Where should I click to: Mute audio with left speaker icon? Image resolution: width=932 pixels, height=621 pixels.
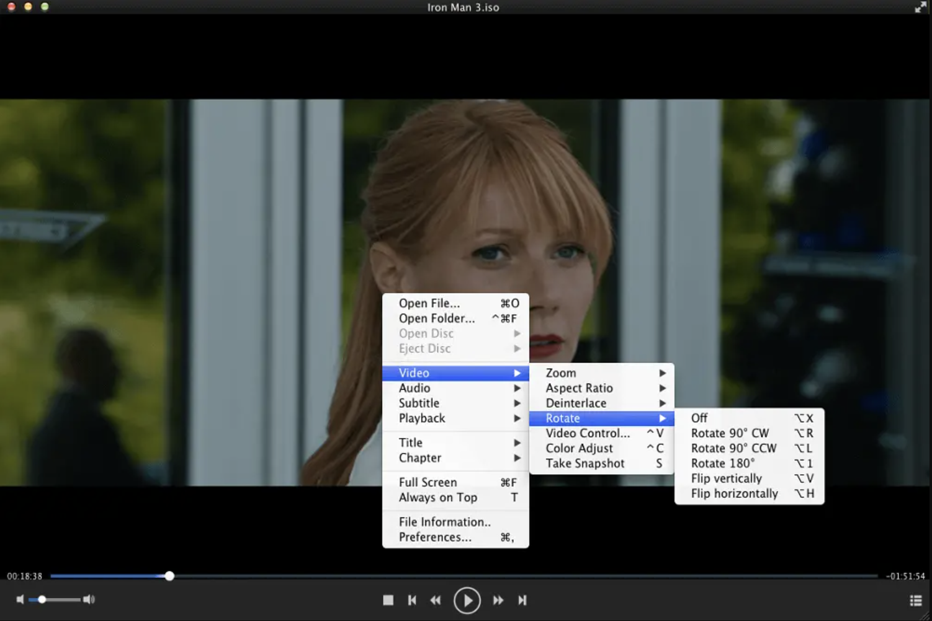pos(20,599)
